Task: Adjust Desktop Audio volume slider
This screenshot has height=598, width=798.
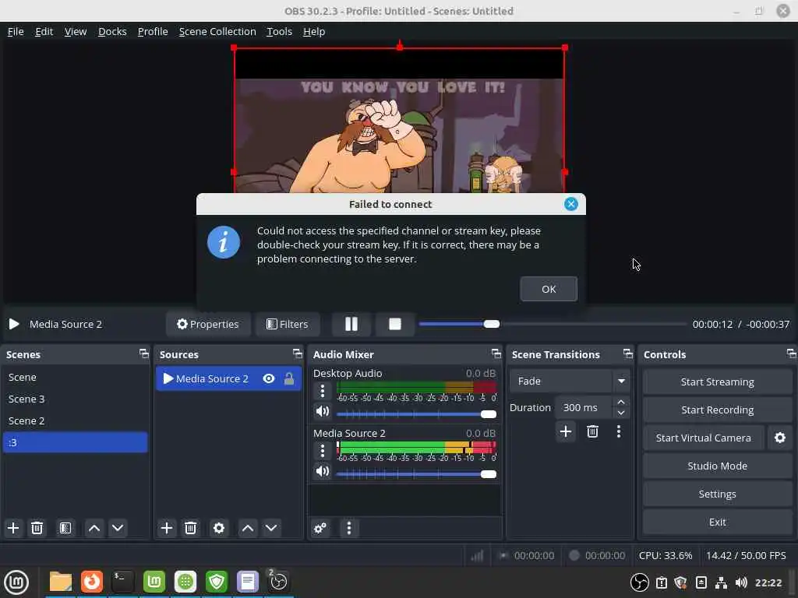Action: point(416,414)
